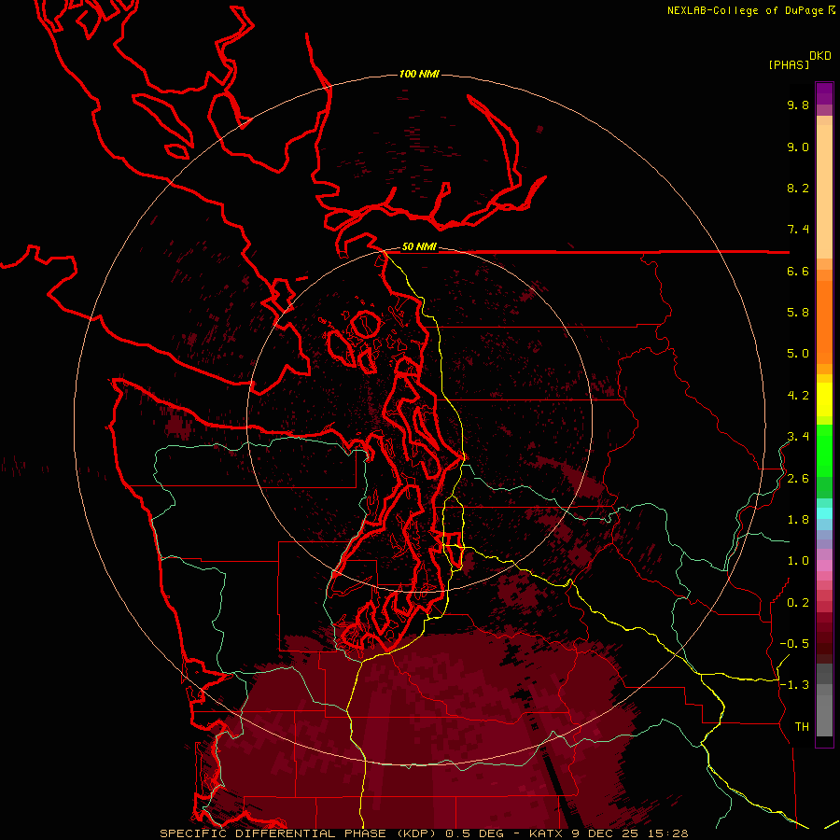Select the 0.2 legend value
Viewport: 840px width, 840px height.
pos(798,603)
